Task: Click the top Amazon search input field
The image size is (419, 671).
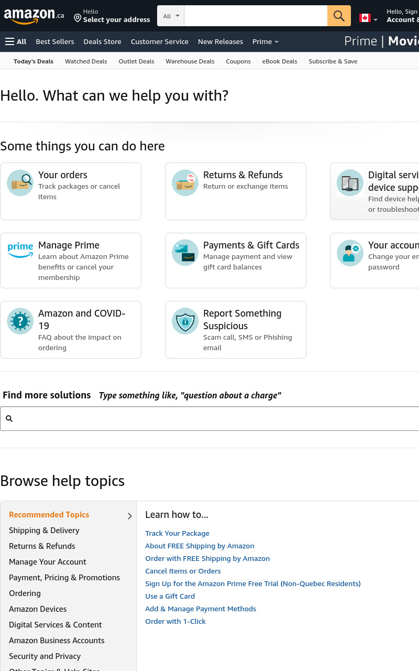Action: tap(256, 16)
